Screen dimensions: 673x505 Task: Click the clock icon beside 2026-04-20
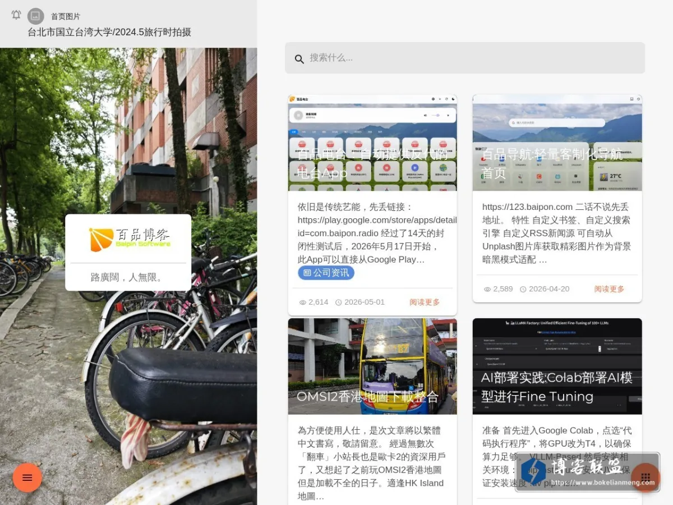523,289
